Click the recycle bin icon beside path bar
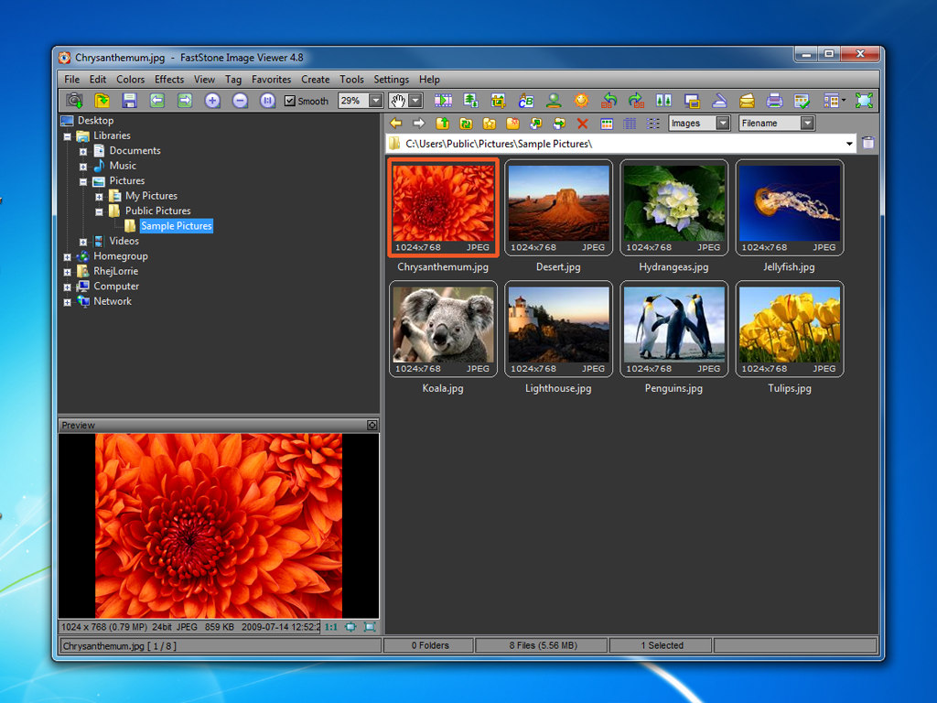The height and width of the screenshot is (703, 937). tap(868, 144)
